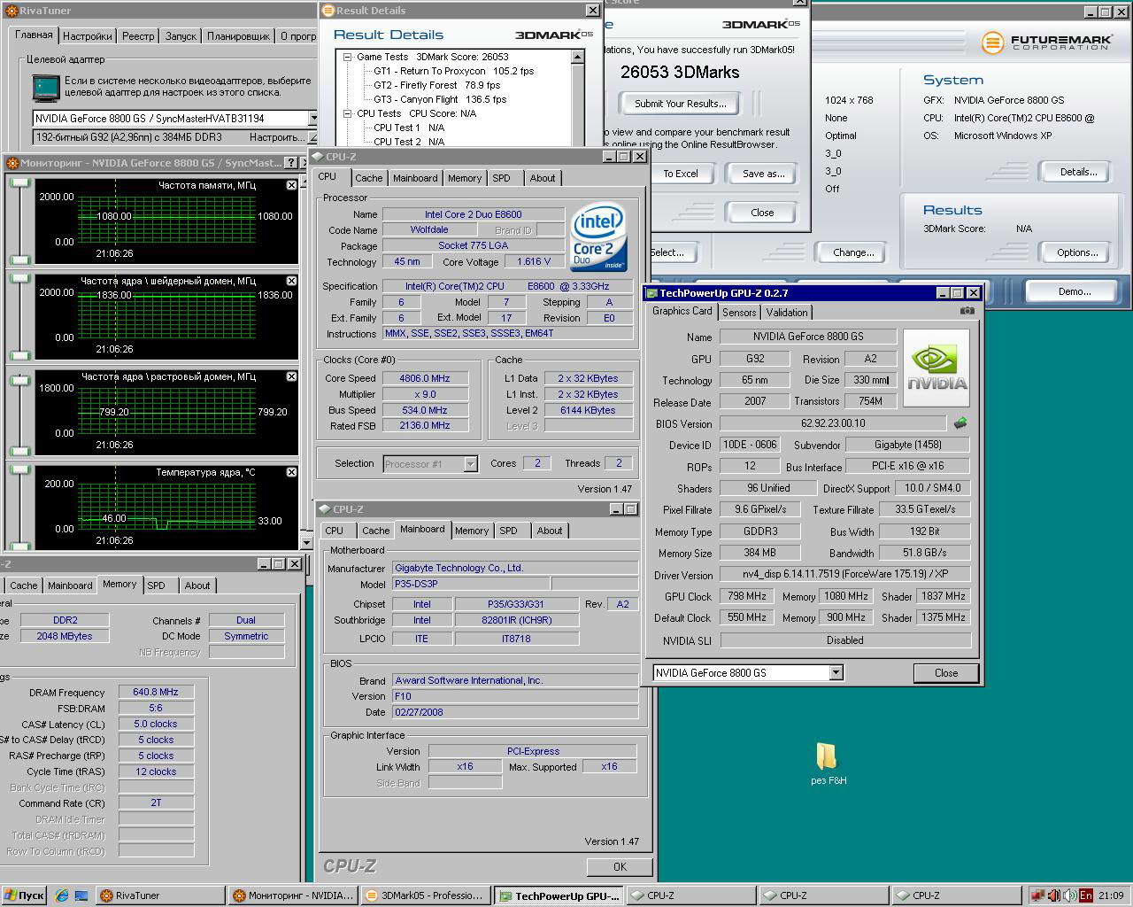Click the taskbar clock showing 21:09
The width and height of the screenshot is (1133, 907).
(x=1111, y=895)
